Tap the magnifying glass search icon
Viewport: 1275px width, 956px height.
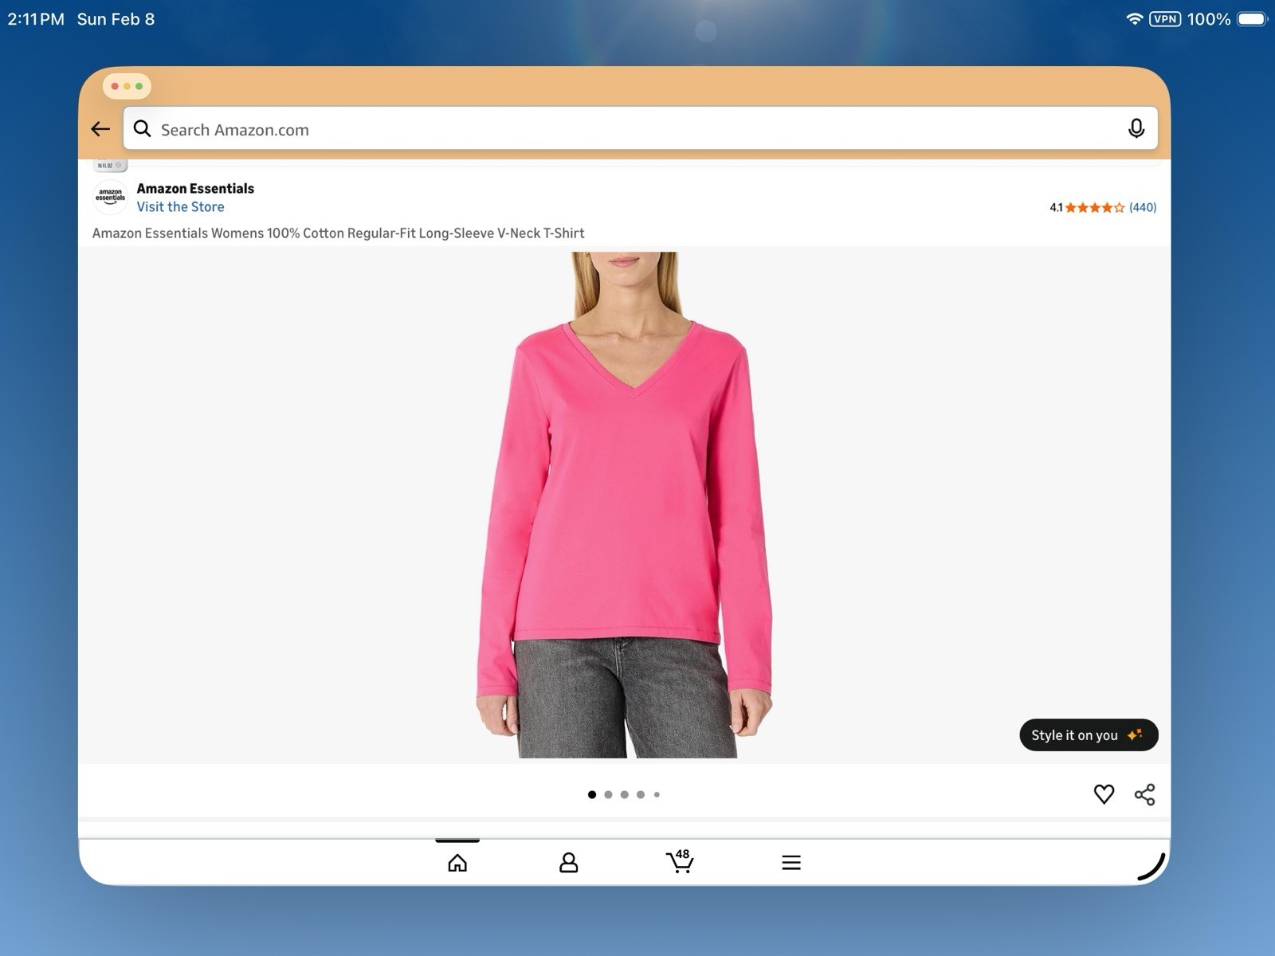tap(142, 128)
